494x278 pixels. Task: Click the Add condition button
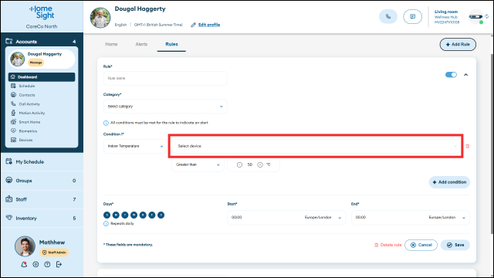click(x=449, y=182)
